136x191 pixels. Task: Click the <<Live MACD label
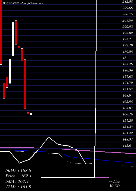coord(115,184)
